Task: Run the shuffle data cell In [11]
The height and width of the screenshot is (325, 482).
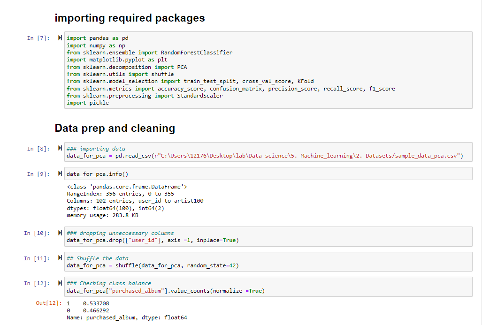Action: click(60, 258)
